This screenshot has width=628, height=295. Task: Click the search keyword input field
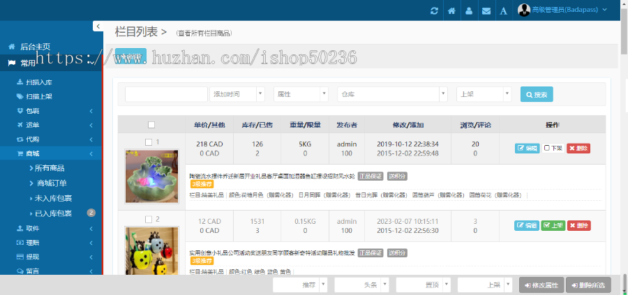click(166, 94)
